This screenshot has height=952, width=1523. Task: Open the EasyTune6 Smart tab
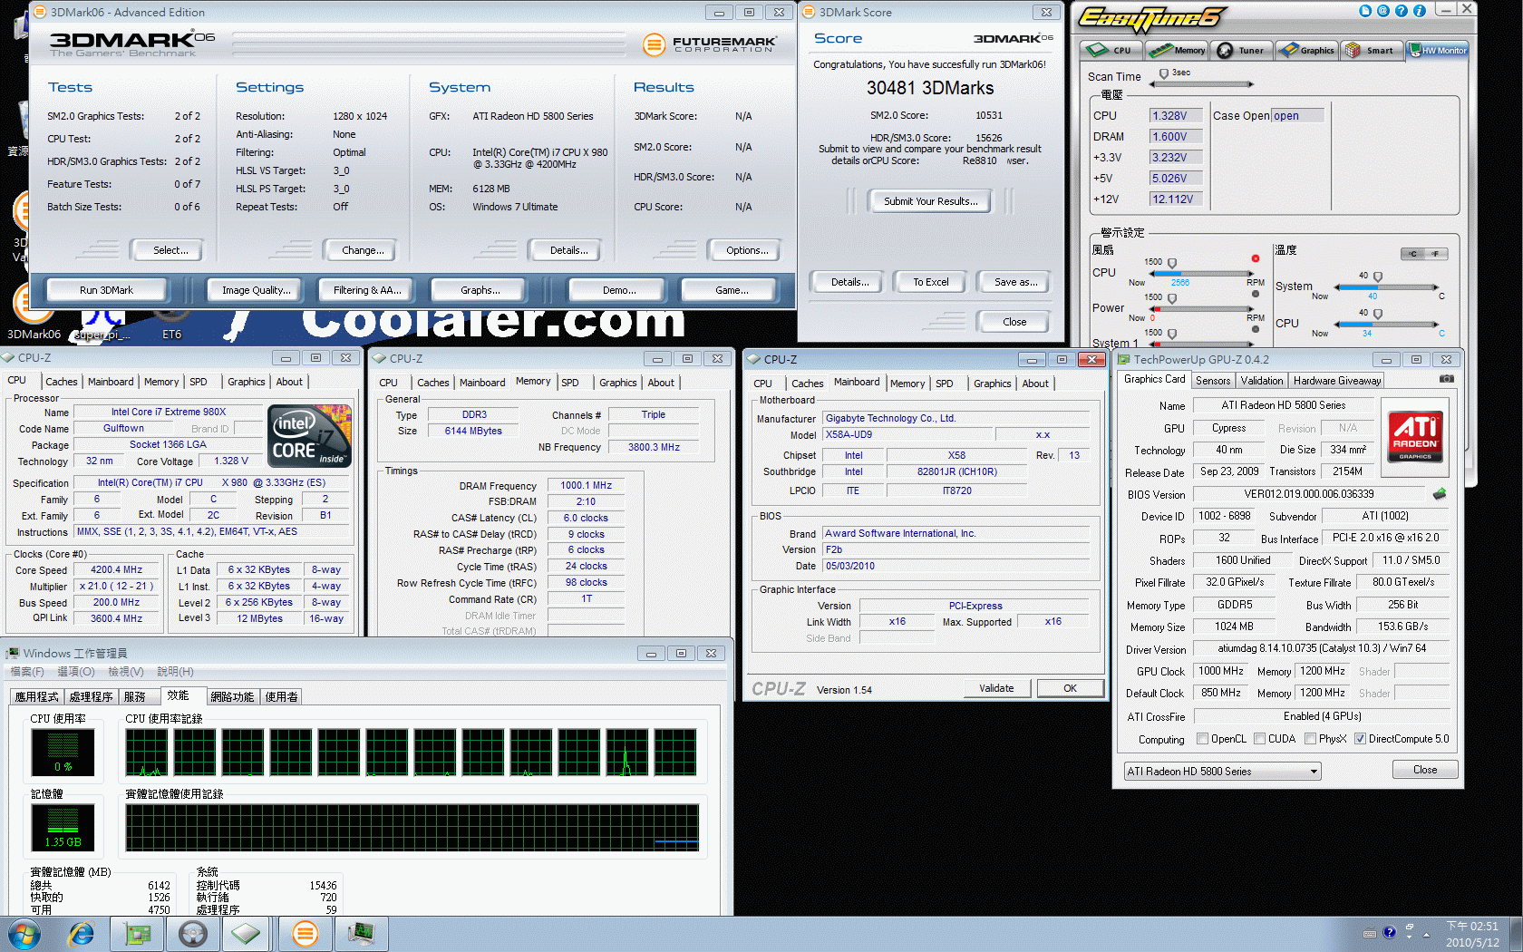pos(1371,51)
